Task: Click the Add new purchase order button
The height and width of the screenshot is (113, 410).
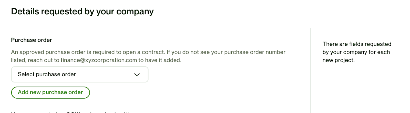Action: point(50,93)
